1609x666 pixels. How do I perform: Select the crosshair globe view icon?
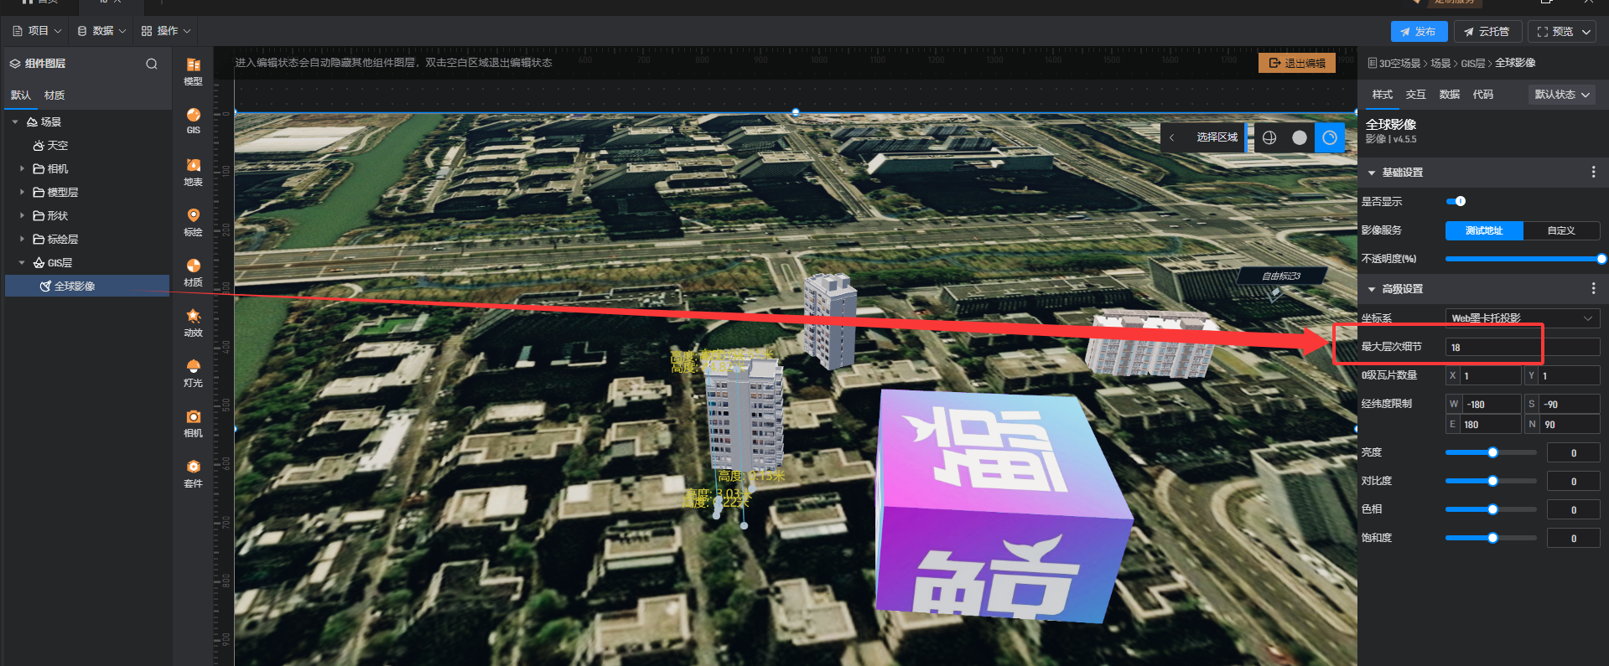tap(1269, 137)
